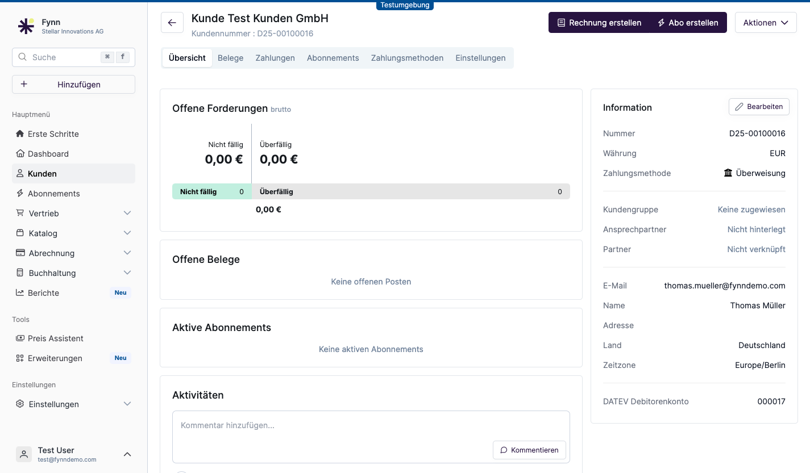Select the Übersicht tab
The width and height of the screenshot is (810, 473).
tap(187, 58)
